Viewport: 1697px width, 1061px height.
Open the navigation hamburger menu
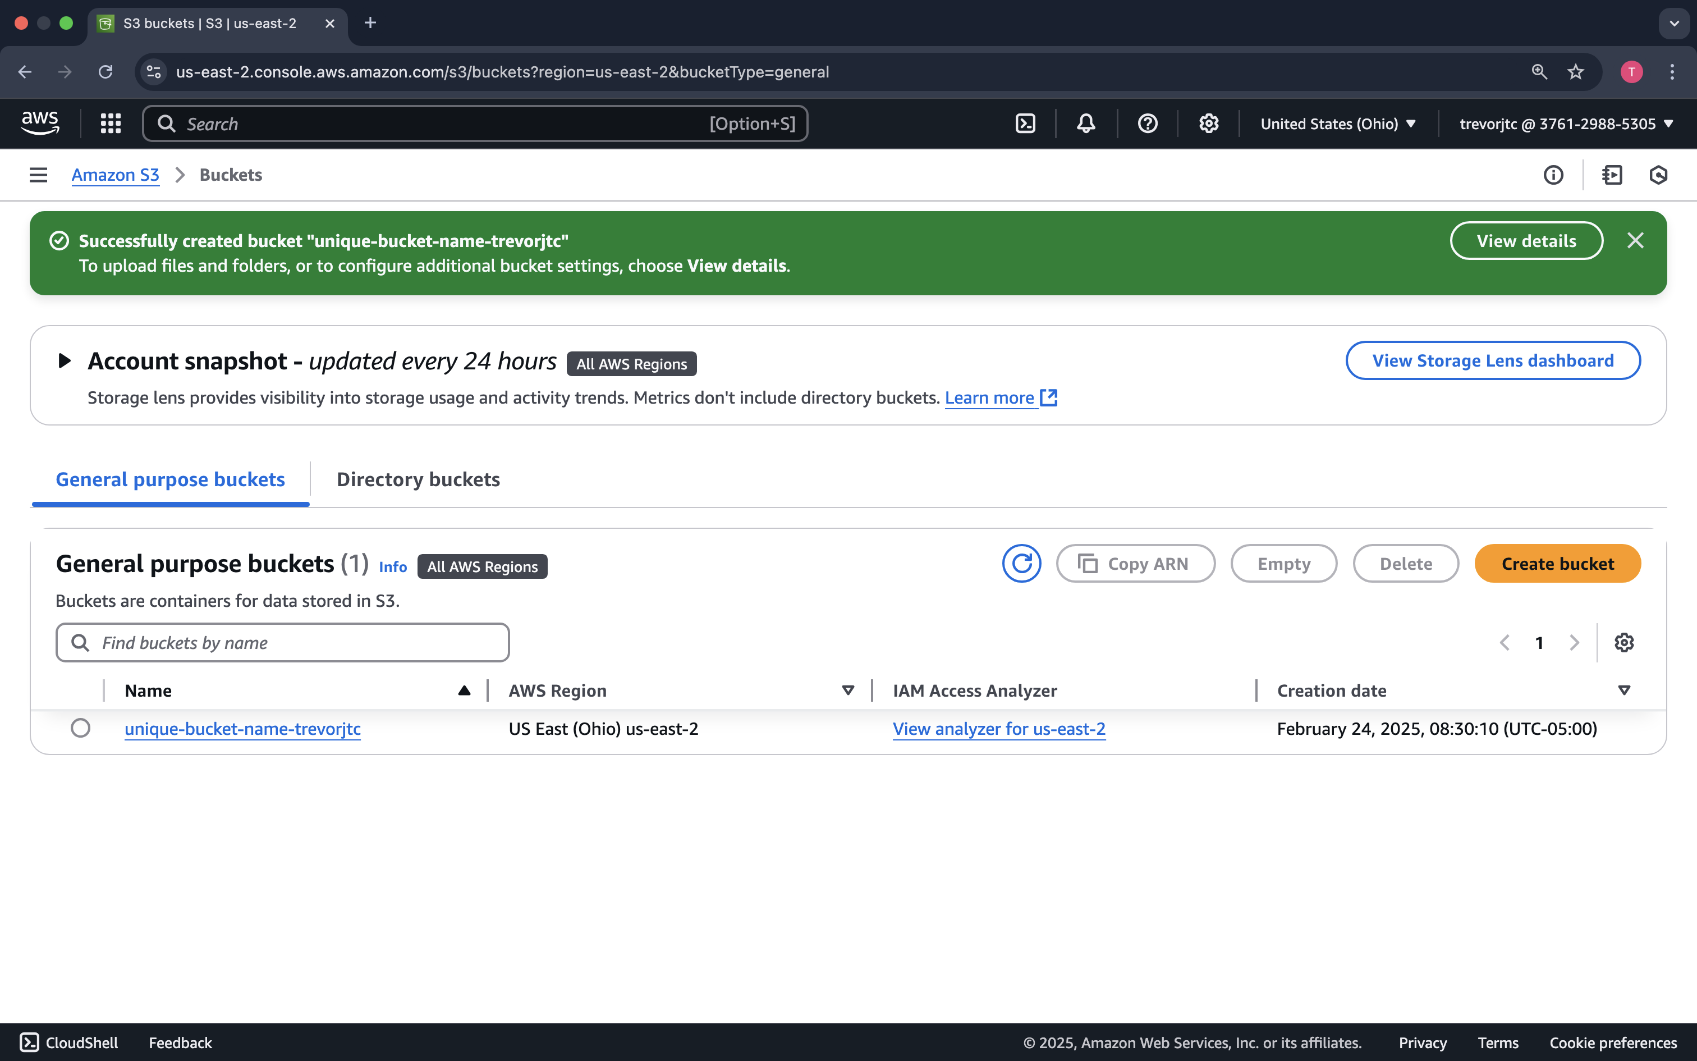(x=38, y=175)
